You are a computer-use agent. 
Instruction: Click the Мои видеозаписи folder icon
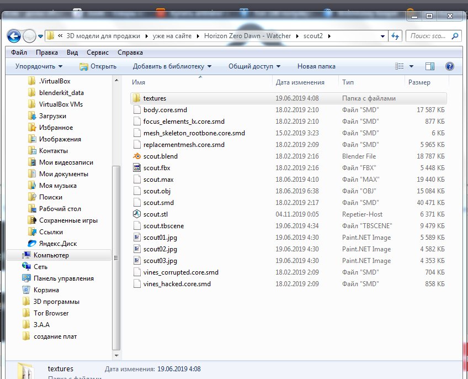click(31, 162)
